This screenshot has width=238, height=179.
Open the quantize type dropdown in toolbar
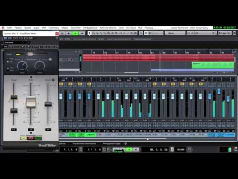[x=175, y=33]
